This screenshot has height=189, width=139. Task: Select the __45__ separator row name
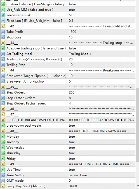12,87
